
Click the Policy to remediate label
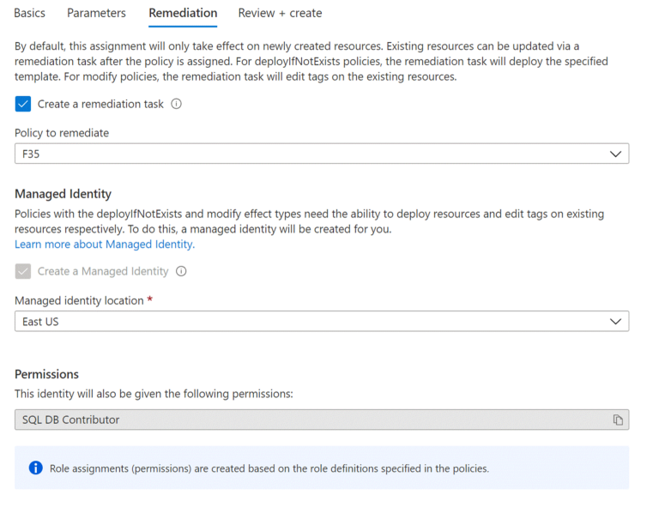click(62, 133)
